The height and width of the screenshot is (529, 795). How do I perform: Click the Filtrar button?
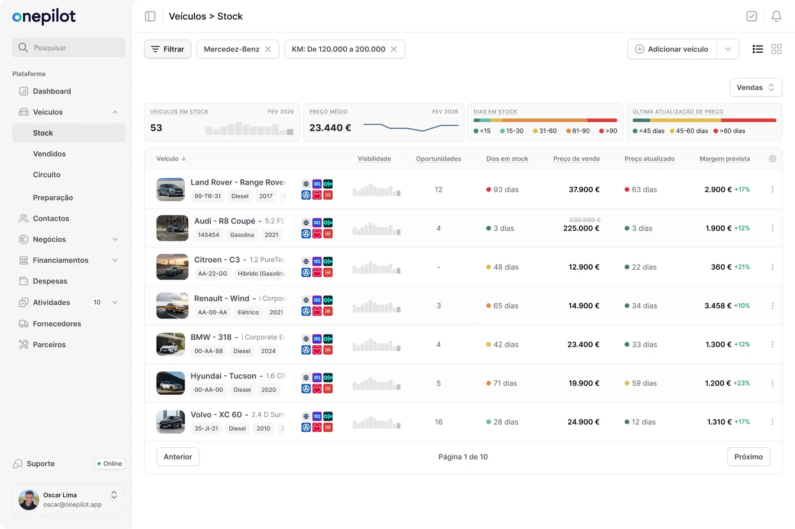click(x=167, y=49)
